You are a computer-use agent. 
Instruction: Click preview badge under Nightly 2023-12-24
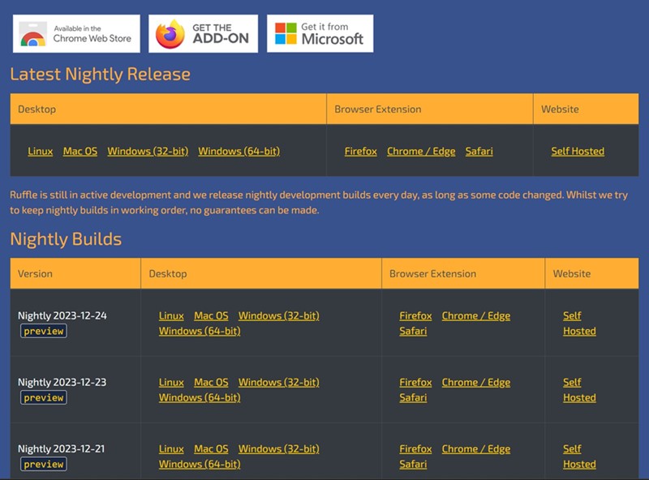tap(44, 331)
